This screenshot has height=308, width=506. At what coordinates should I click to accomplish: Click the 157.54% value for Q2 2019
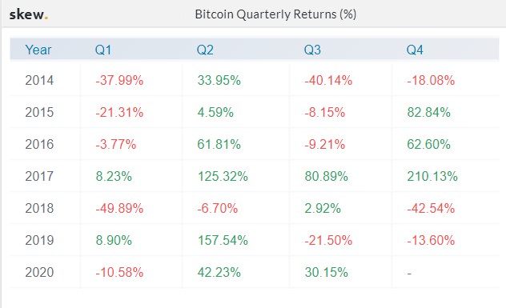tap(223, 240)
